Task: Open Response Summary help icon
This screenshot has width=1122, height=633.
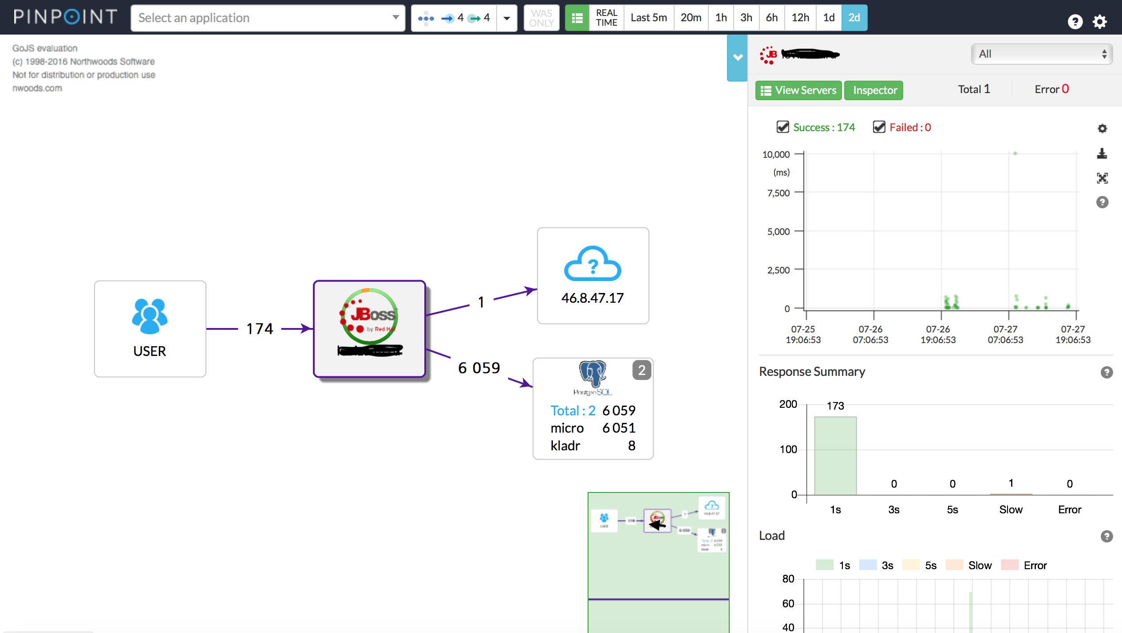Action: tap(1106, 372)
